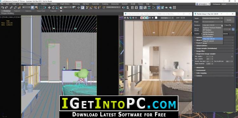Screen dimensions: 238x118
Task: Click the Render button in Render Setup
Action: 229,20
